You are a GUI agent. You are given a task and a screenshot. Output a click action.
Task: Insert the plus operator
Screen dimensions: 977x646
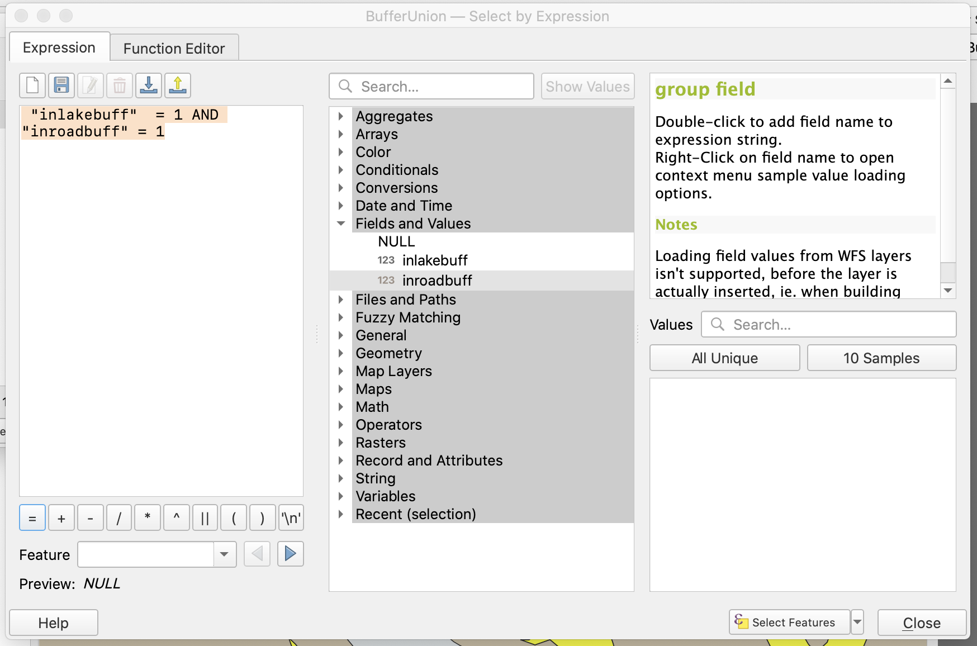pos(61,518)
